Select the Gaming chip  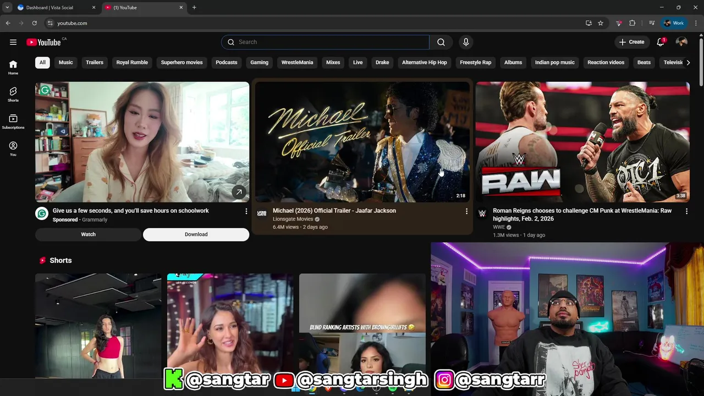[x=259, y=63]
